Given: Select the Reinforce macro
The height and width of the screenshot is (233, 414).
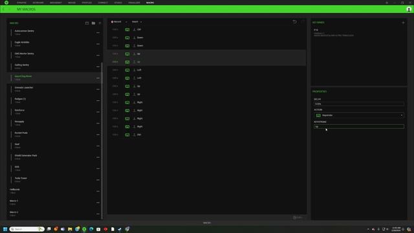Looking at the screenshot, I should [54, 112].
